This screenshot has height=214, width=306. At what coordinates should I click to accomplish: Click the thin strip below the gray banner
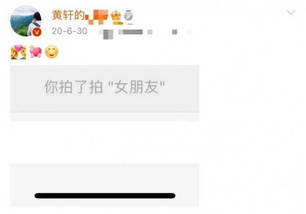click(x=105, y=117)
